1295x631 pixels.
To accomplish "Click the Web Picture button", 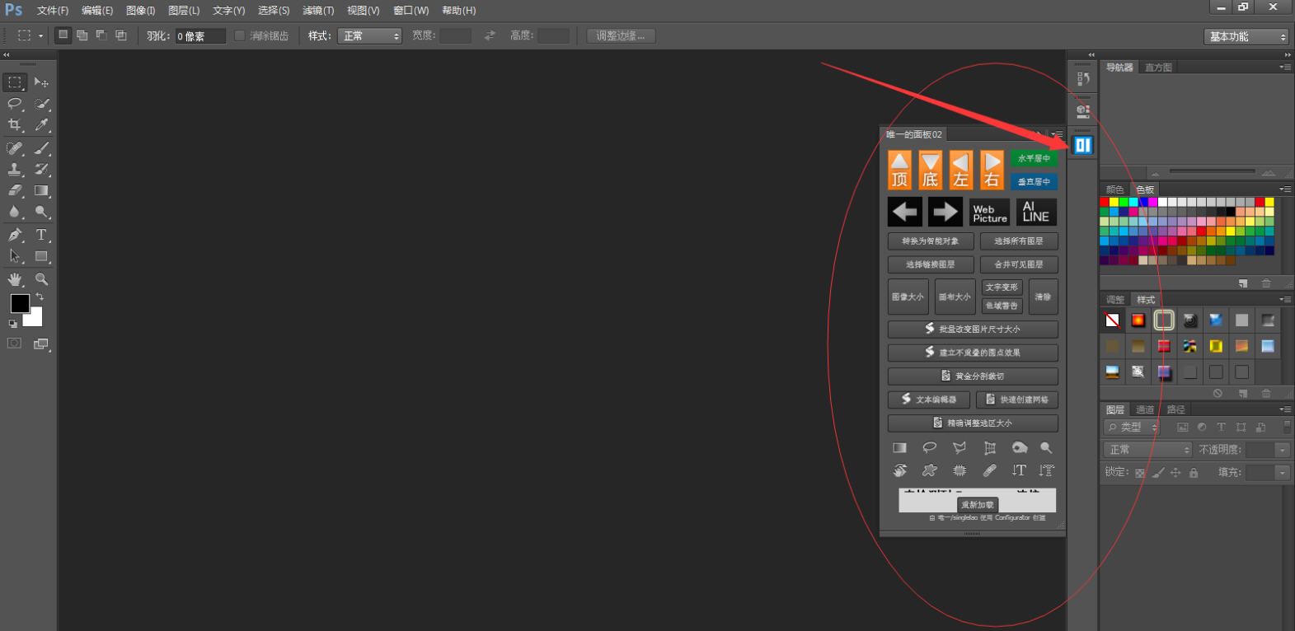I will pos(989,212).
